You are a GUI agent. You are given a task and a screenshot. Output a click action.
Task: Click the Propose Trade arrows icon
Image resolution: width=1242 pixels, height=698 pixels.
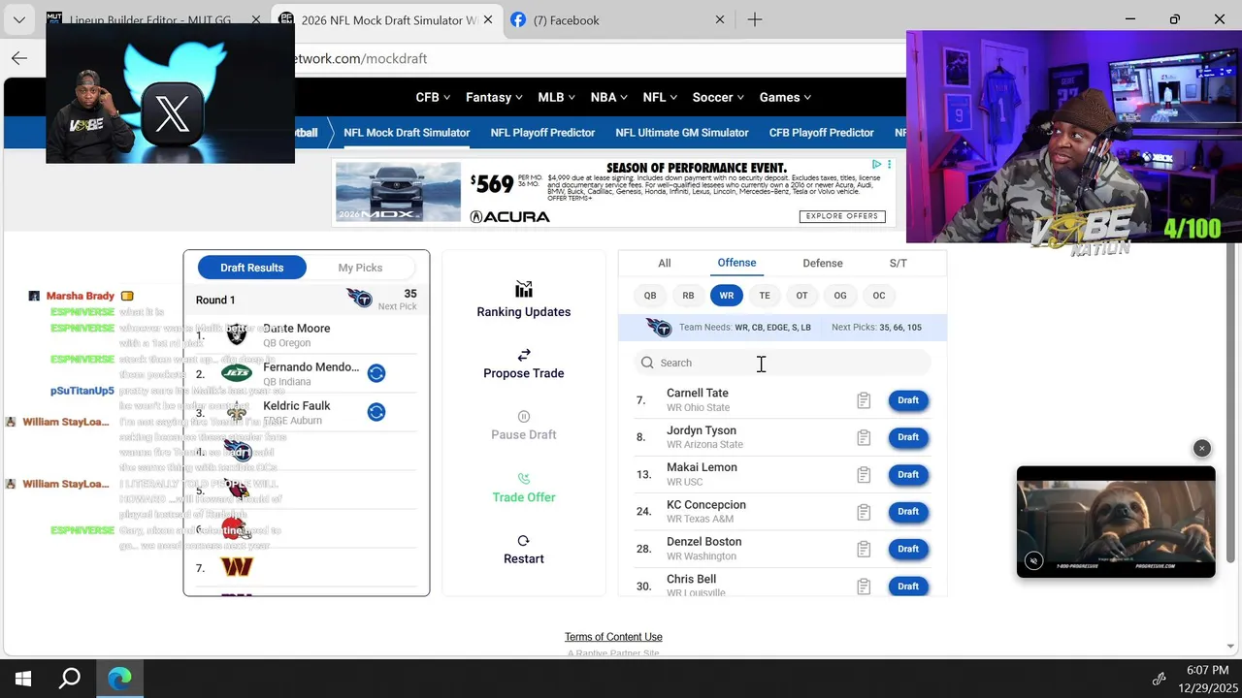(x=524, y=355)
